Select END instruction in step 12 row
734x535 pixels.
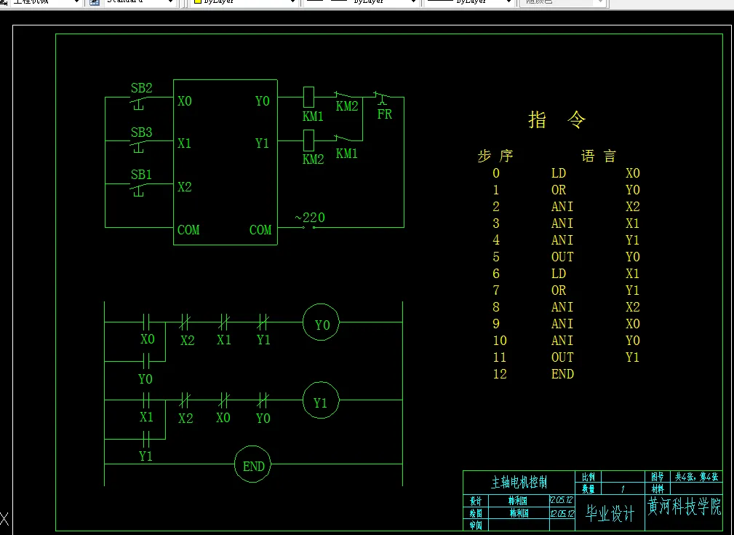pos(562,374)
